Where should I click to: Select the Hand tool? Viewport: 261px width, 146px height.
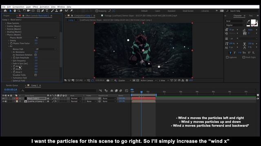(x=15, y=11)
